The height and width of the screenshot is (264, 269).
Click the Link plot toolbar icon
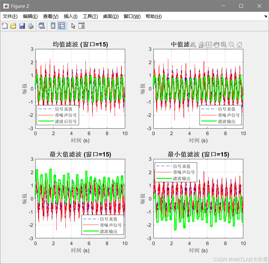(x=42, y=26)
